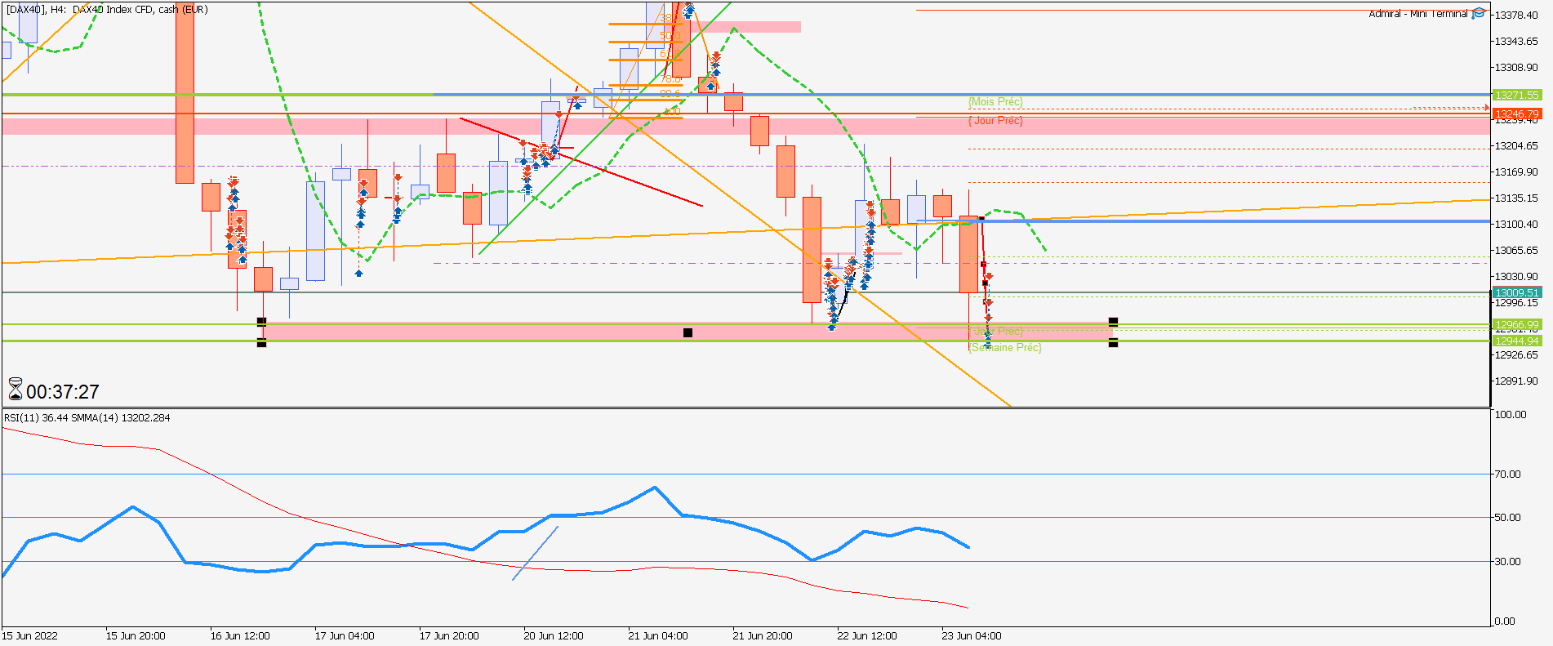
Task: Click the DAX40 H4 chart title text
Action: pos(107,10)
